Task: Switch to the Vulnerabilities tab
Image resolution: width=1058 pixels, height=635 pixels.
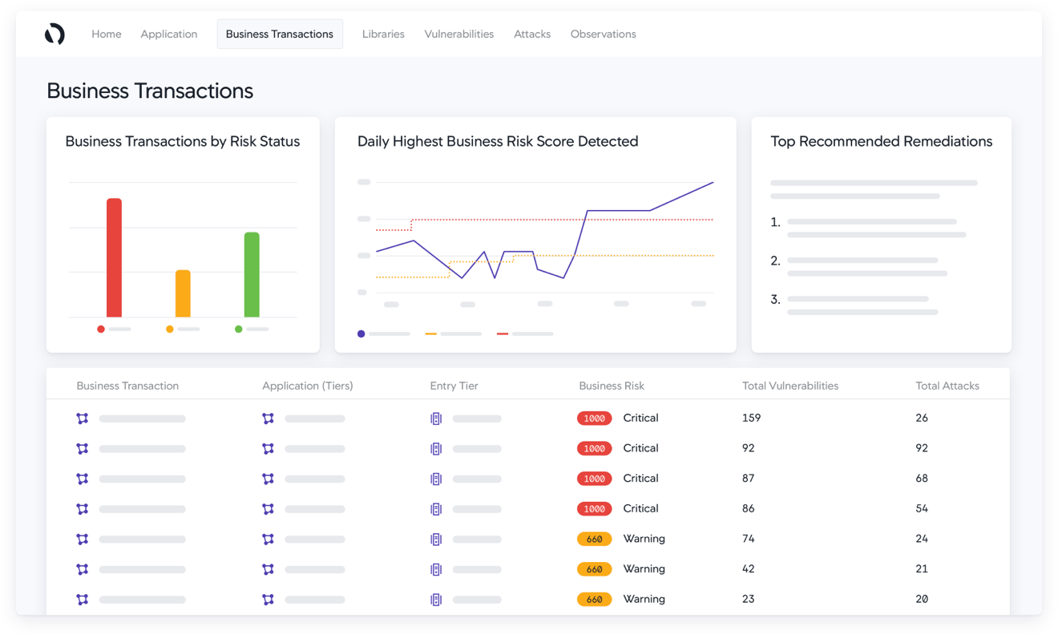Action: [x=459, y=34]
